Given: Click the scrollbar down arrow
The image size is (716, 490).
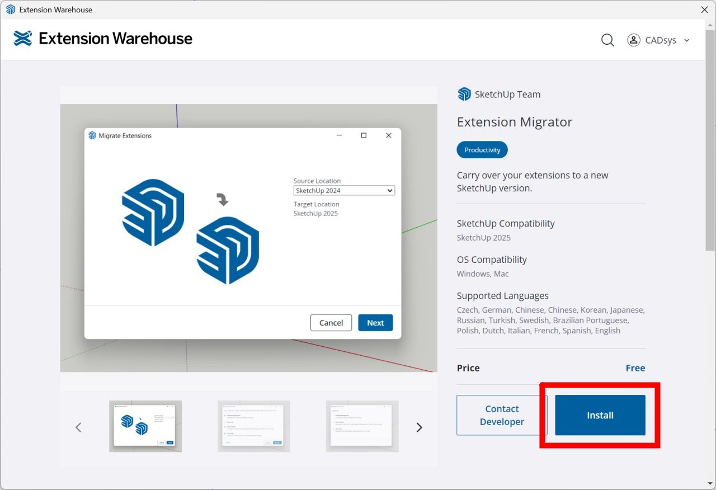Looking at the screenshot, I should tap(710, 484).
